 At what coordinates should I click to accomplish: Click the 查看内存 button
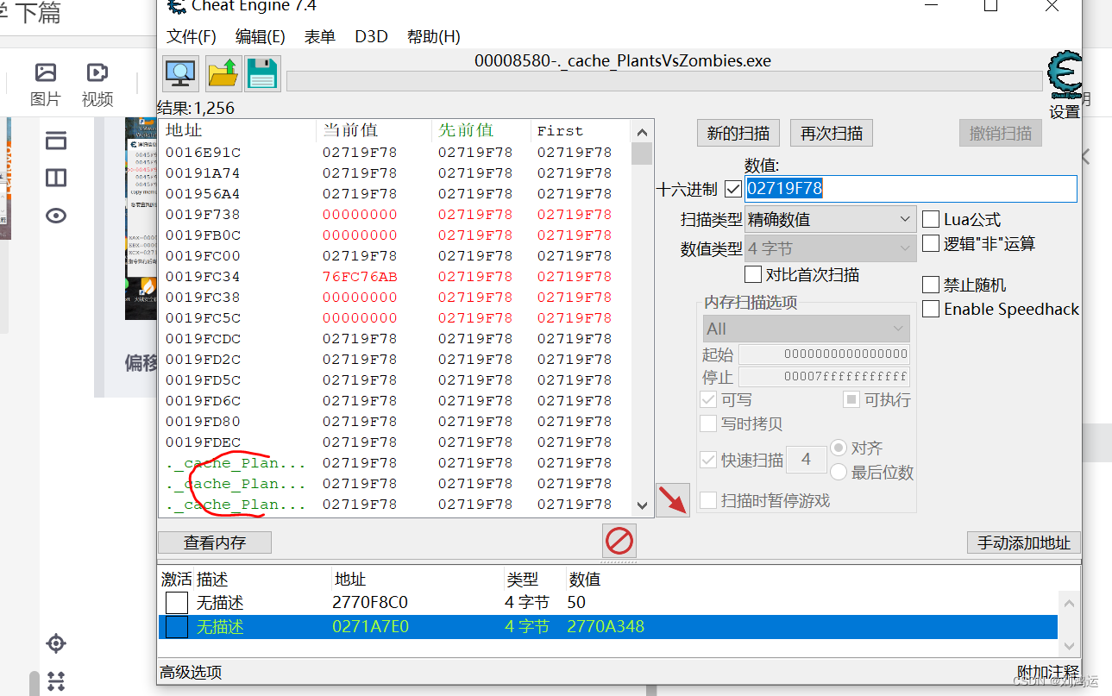[215, 542]
